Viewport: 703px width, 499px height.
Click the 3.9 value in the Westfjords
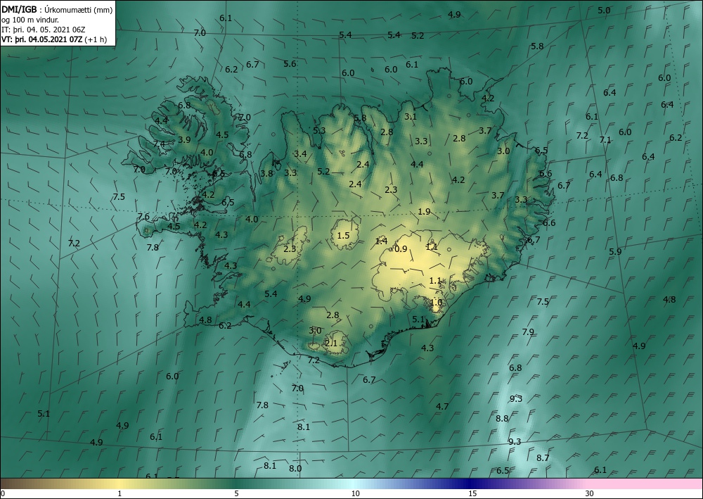coord(184,139)
